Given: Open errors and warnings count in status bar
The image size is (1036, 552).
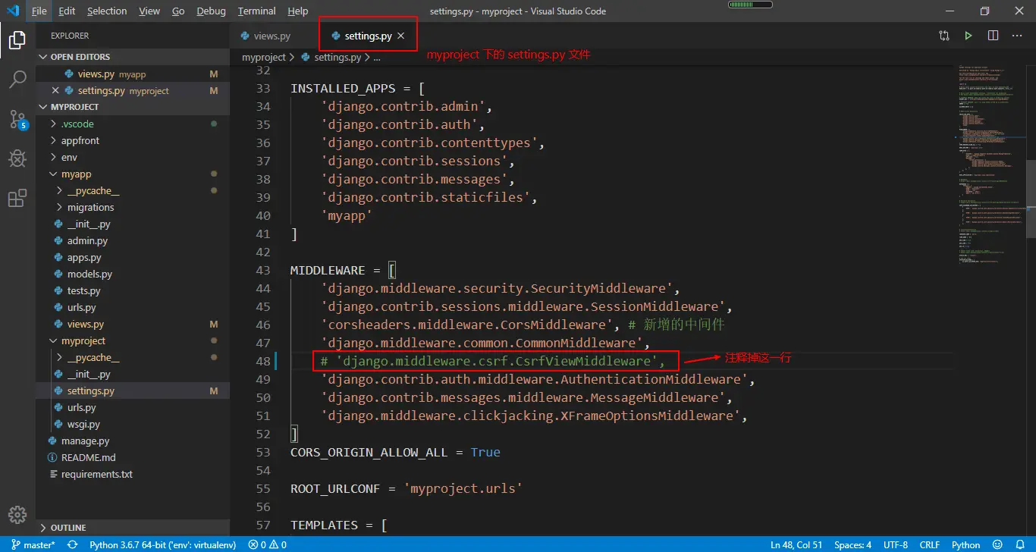Looking at the screenshot, I should coord(268,544).
